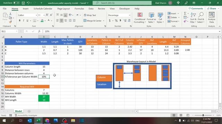This screenshot has height=124, width=222.
Task: Click in the Search box
Action: (122, 3)
